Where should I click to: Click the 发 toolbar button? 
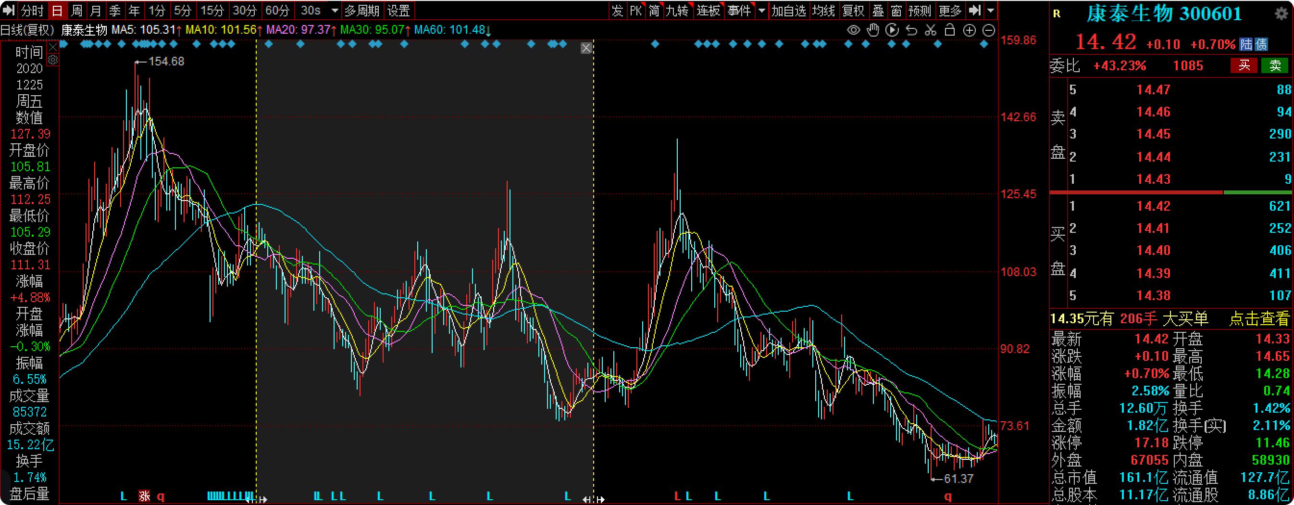tap(617, 10)
